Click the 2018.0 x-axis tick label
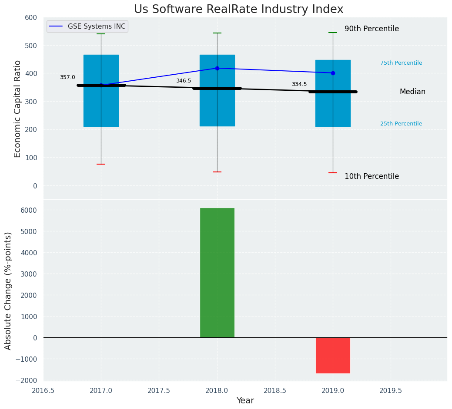Image resolution: width=452 pixels, height=409 pixels. click(x=217, y=390)
